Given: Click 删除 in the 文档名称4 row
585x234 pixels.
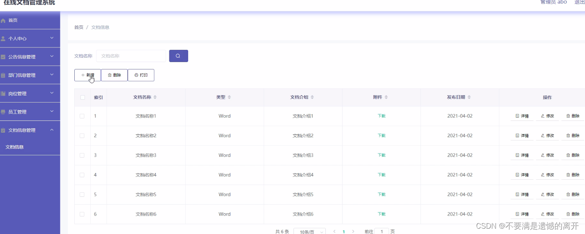Looking at the screenshot, I should tap(573, 175).
